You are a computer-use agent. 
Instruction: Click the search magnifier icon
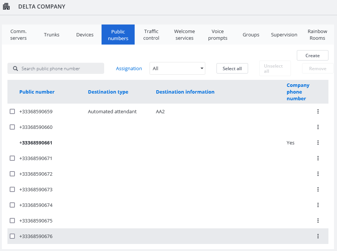(15, 69)
